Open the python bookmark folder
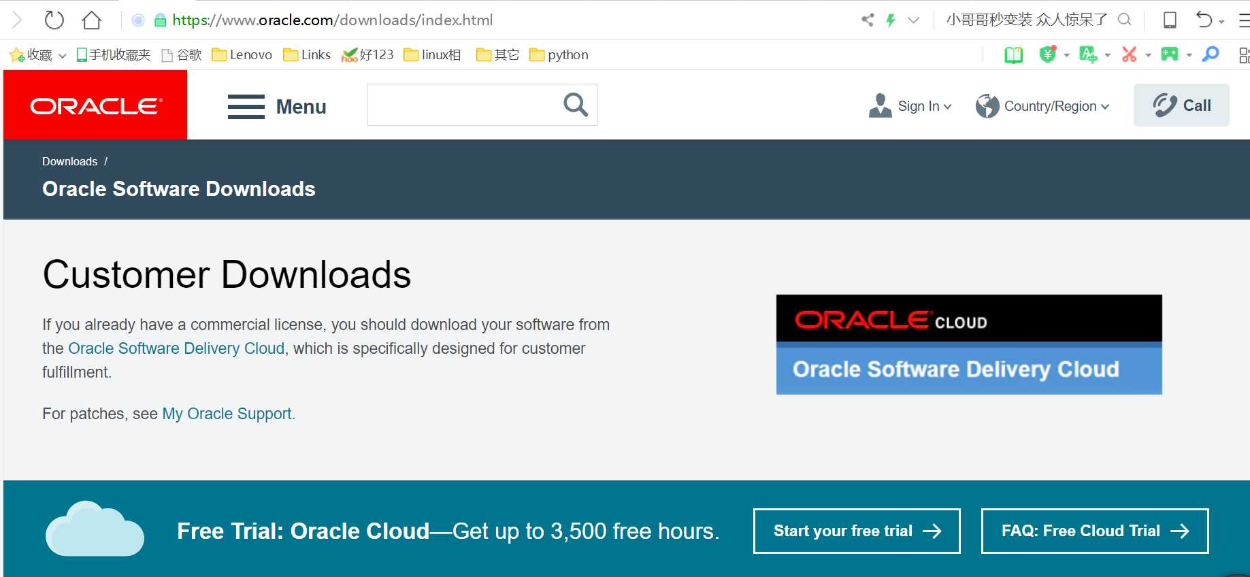Viewport: 1250px width, 577px height. point(559,55)
